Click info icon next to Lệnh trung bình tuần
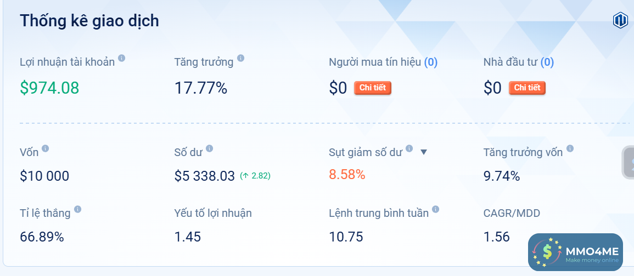Image resolution: width=634 pixels, height=276 pixels. tap(435, 209)
